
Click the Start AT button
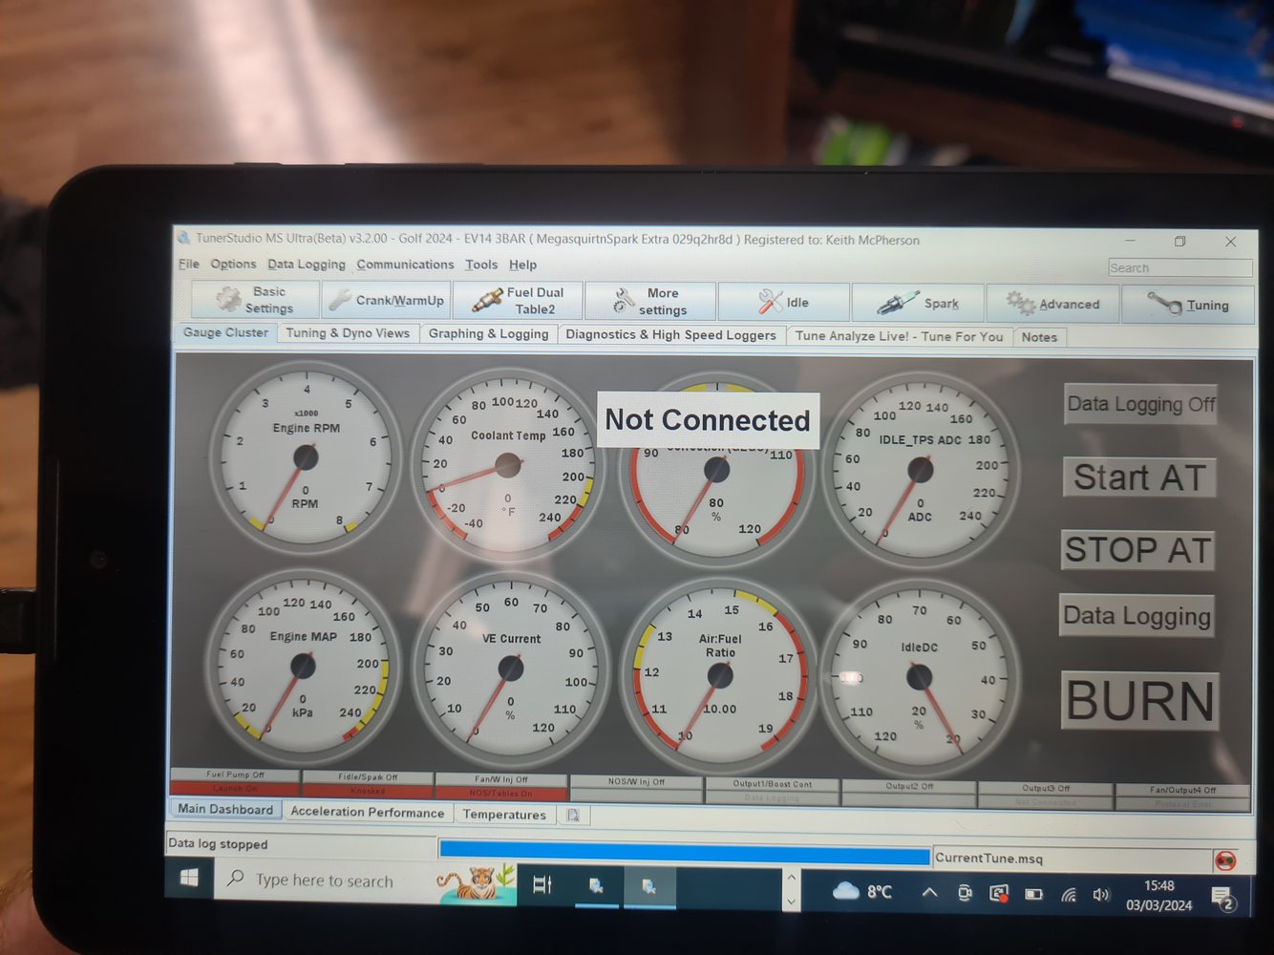pyautogui.click(x=1139, y=477)
